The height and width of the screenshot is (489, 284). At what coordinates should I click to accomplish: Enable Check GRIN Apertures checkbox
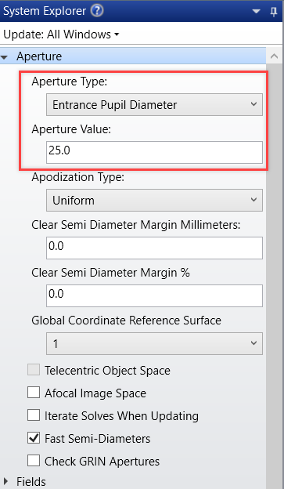(34, 461)
